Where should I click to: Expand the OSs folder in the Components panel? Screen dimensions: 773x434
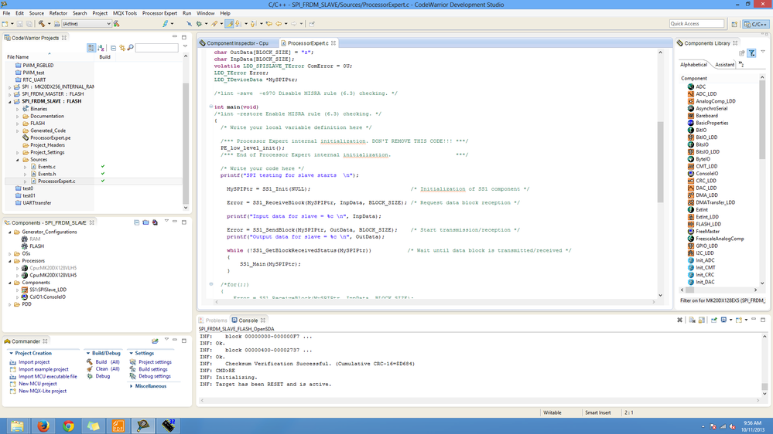10,253
